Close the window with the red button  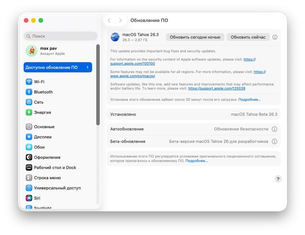click(26, 20)
